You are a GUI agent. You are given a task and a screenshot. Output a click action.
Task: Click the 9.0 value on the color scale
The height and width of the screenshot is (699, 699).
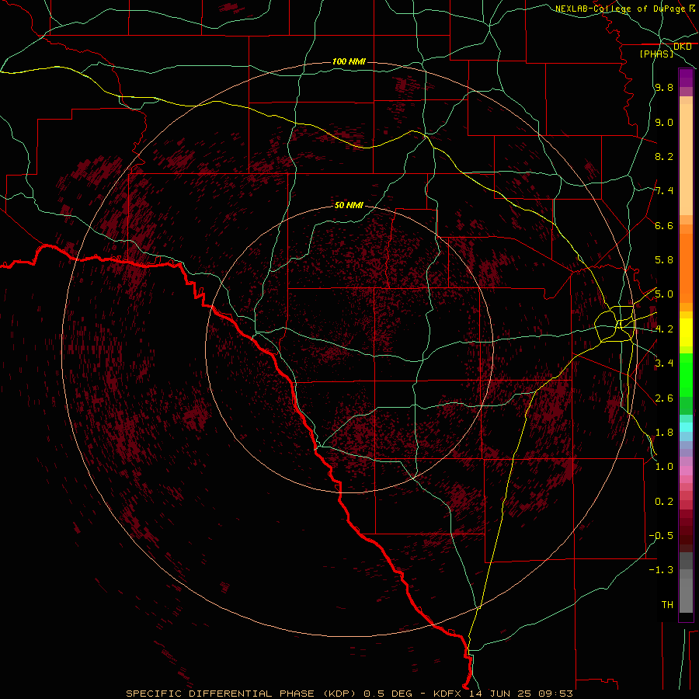coord(664,122)
